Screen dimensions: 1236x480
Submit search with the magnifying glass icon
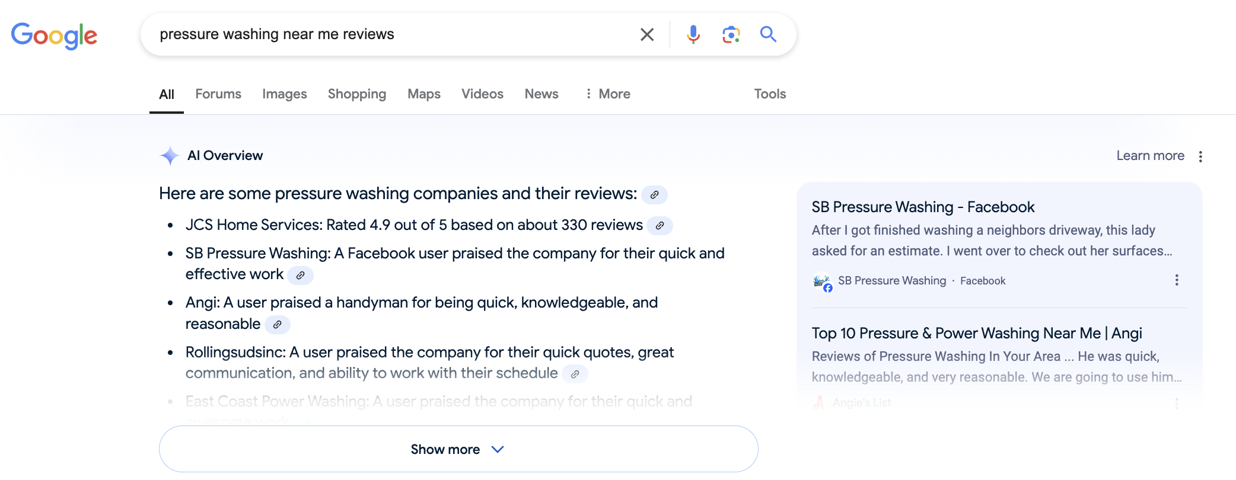tap(768, 34)
